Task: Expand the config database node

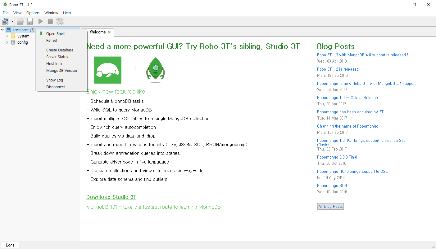Action: pyautogui.click(x=7, y=42)
